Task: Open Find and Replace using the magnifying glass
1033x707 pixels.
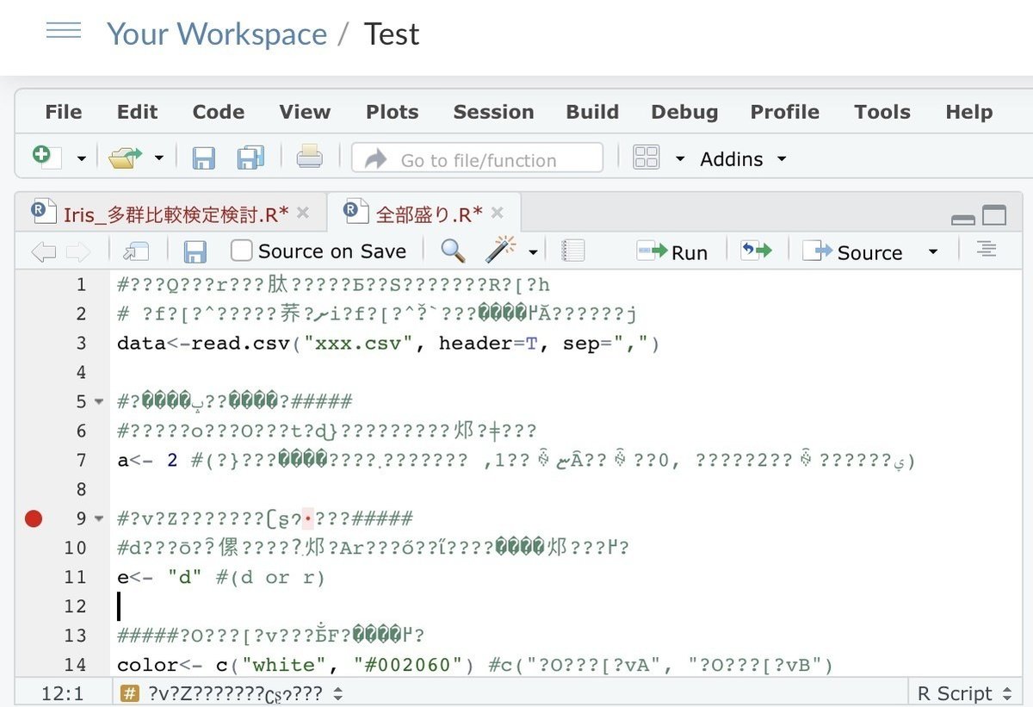Action: 451,251
